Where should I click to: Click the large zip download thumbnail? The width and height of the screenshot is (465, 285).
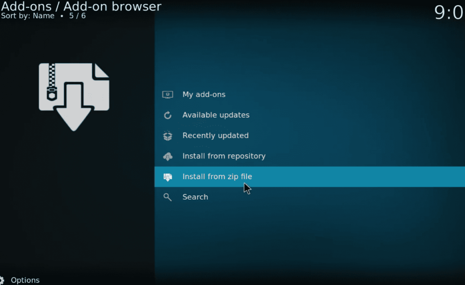click(x=74, y=97)
